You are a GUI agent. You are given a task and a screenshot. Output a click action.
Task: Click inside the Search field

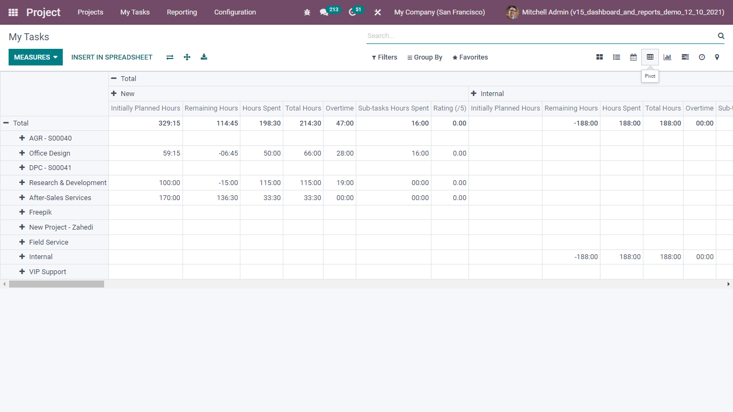[x=541, y=36]
